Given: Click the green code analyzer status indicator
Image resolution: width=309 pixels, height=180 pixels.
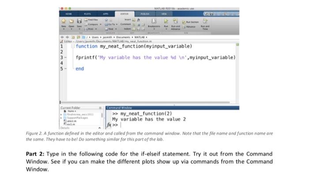Looking at the screenshot, I should click(x=237, y=45).
